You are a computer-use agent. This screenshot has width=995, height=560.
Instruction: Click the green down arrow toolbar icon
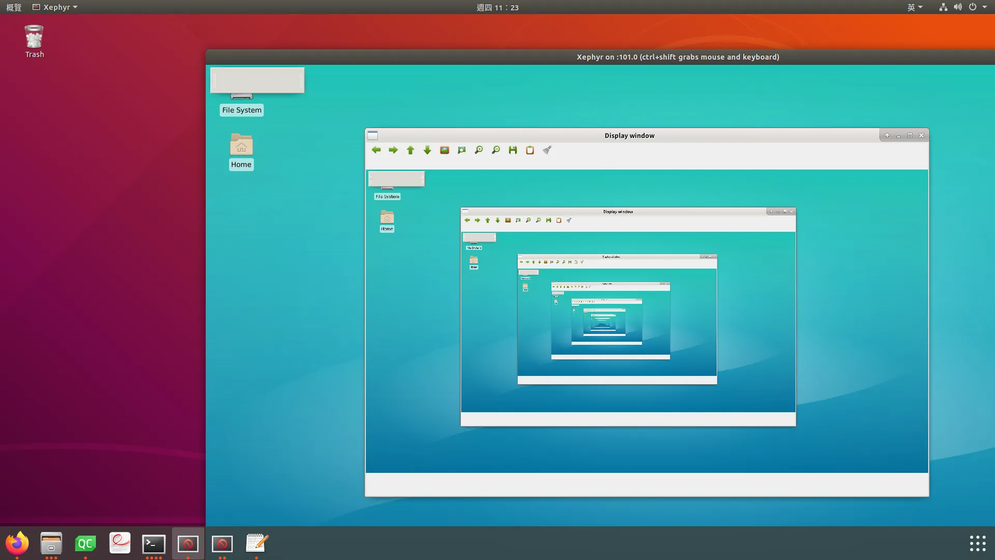[x=428, y=150]
